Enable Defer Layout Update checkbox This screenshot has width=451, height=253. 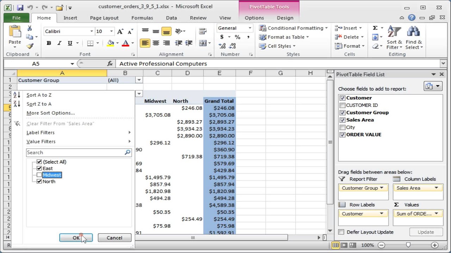pos(341,232)
